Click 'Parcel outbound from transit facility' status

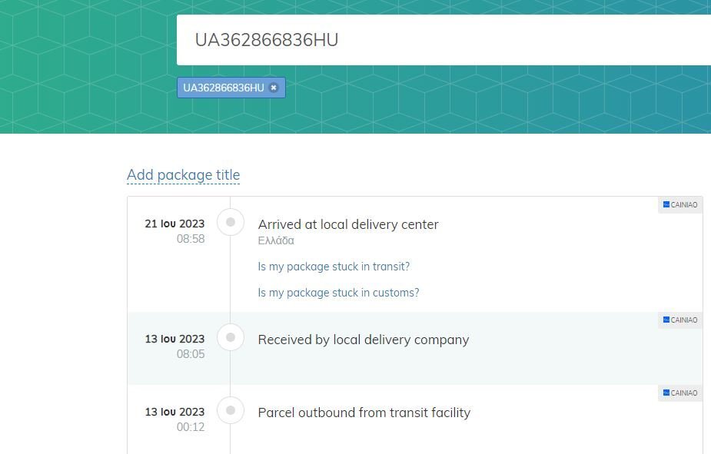click(x=364, y=413)
